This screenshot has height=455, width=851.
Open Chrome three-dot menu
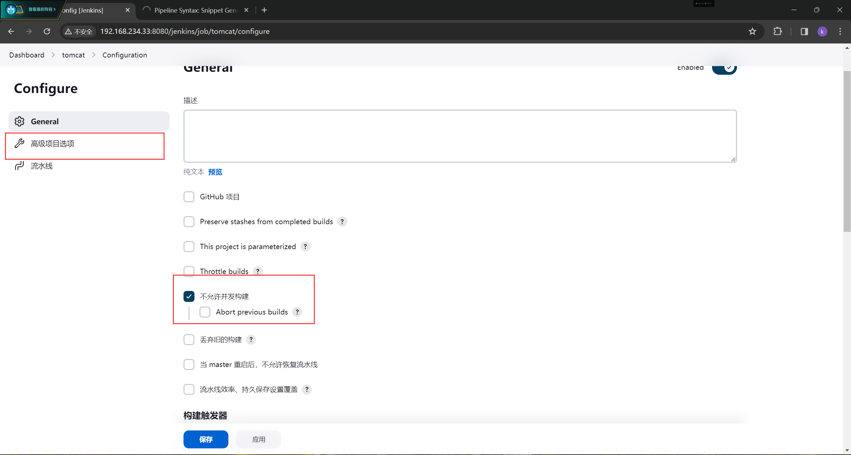click(840, 31)
